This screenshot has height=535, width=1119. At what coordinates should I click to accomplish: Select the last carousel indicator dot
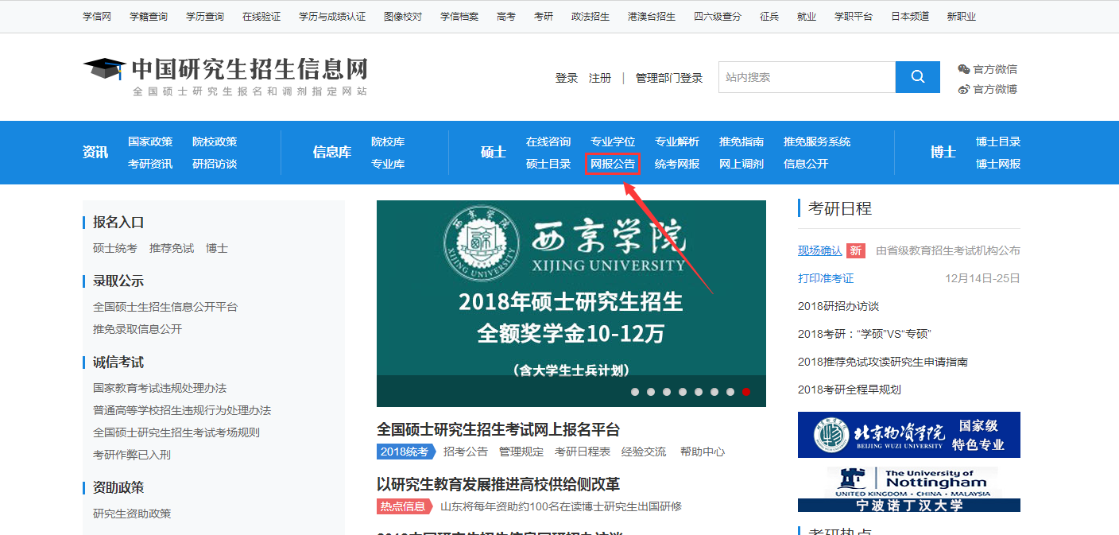coord(745,391)
